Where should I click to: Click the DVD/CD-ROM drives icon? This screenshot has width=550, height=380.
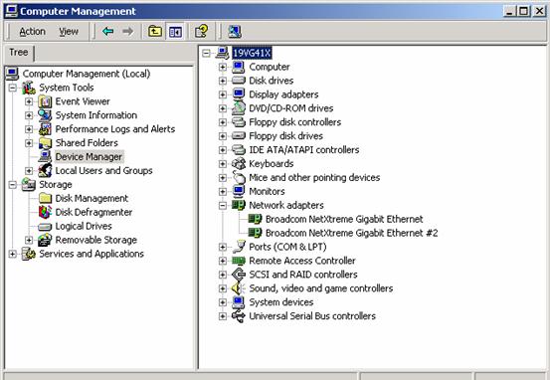click(239, 108)
